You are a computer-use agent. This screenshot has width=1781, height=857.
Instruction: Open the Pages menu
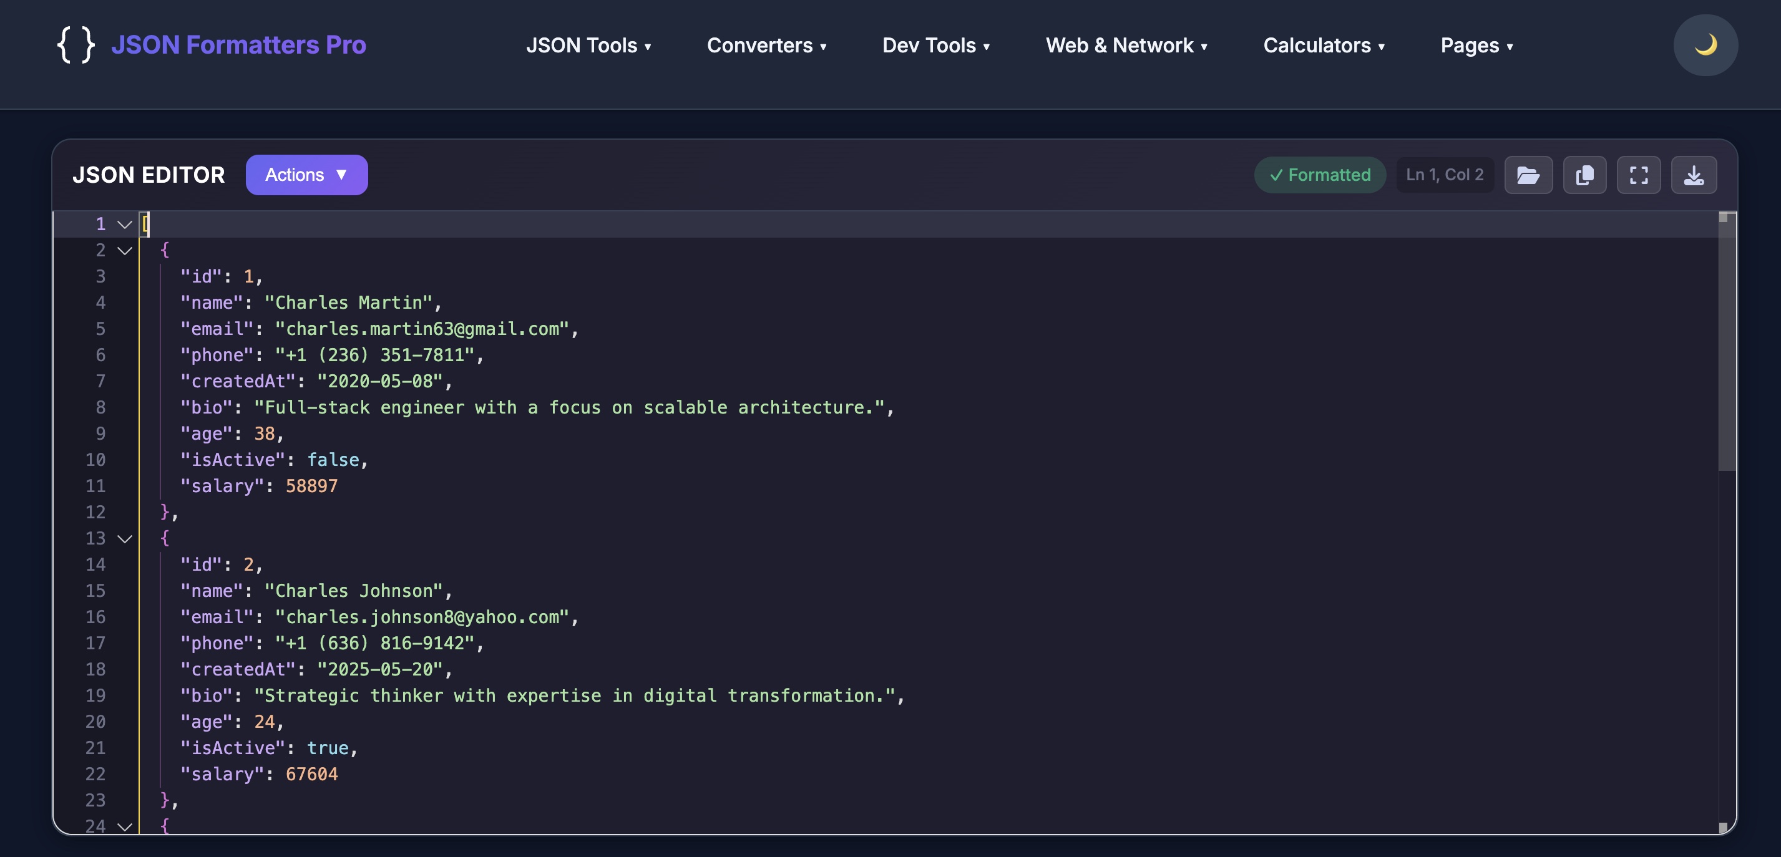click(x=1477, y=45)
